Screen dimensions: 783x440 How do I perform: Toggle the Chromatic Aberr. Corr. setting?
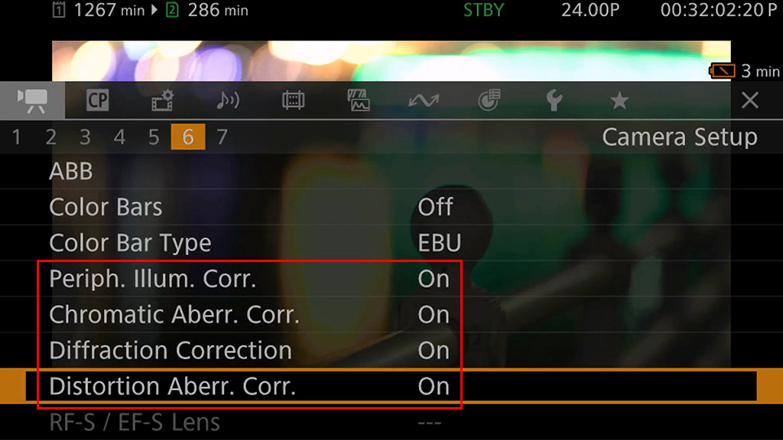click(x=391, y=315)
